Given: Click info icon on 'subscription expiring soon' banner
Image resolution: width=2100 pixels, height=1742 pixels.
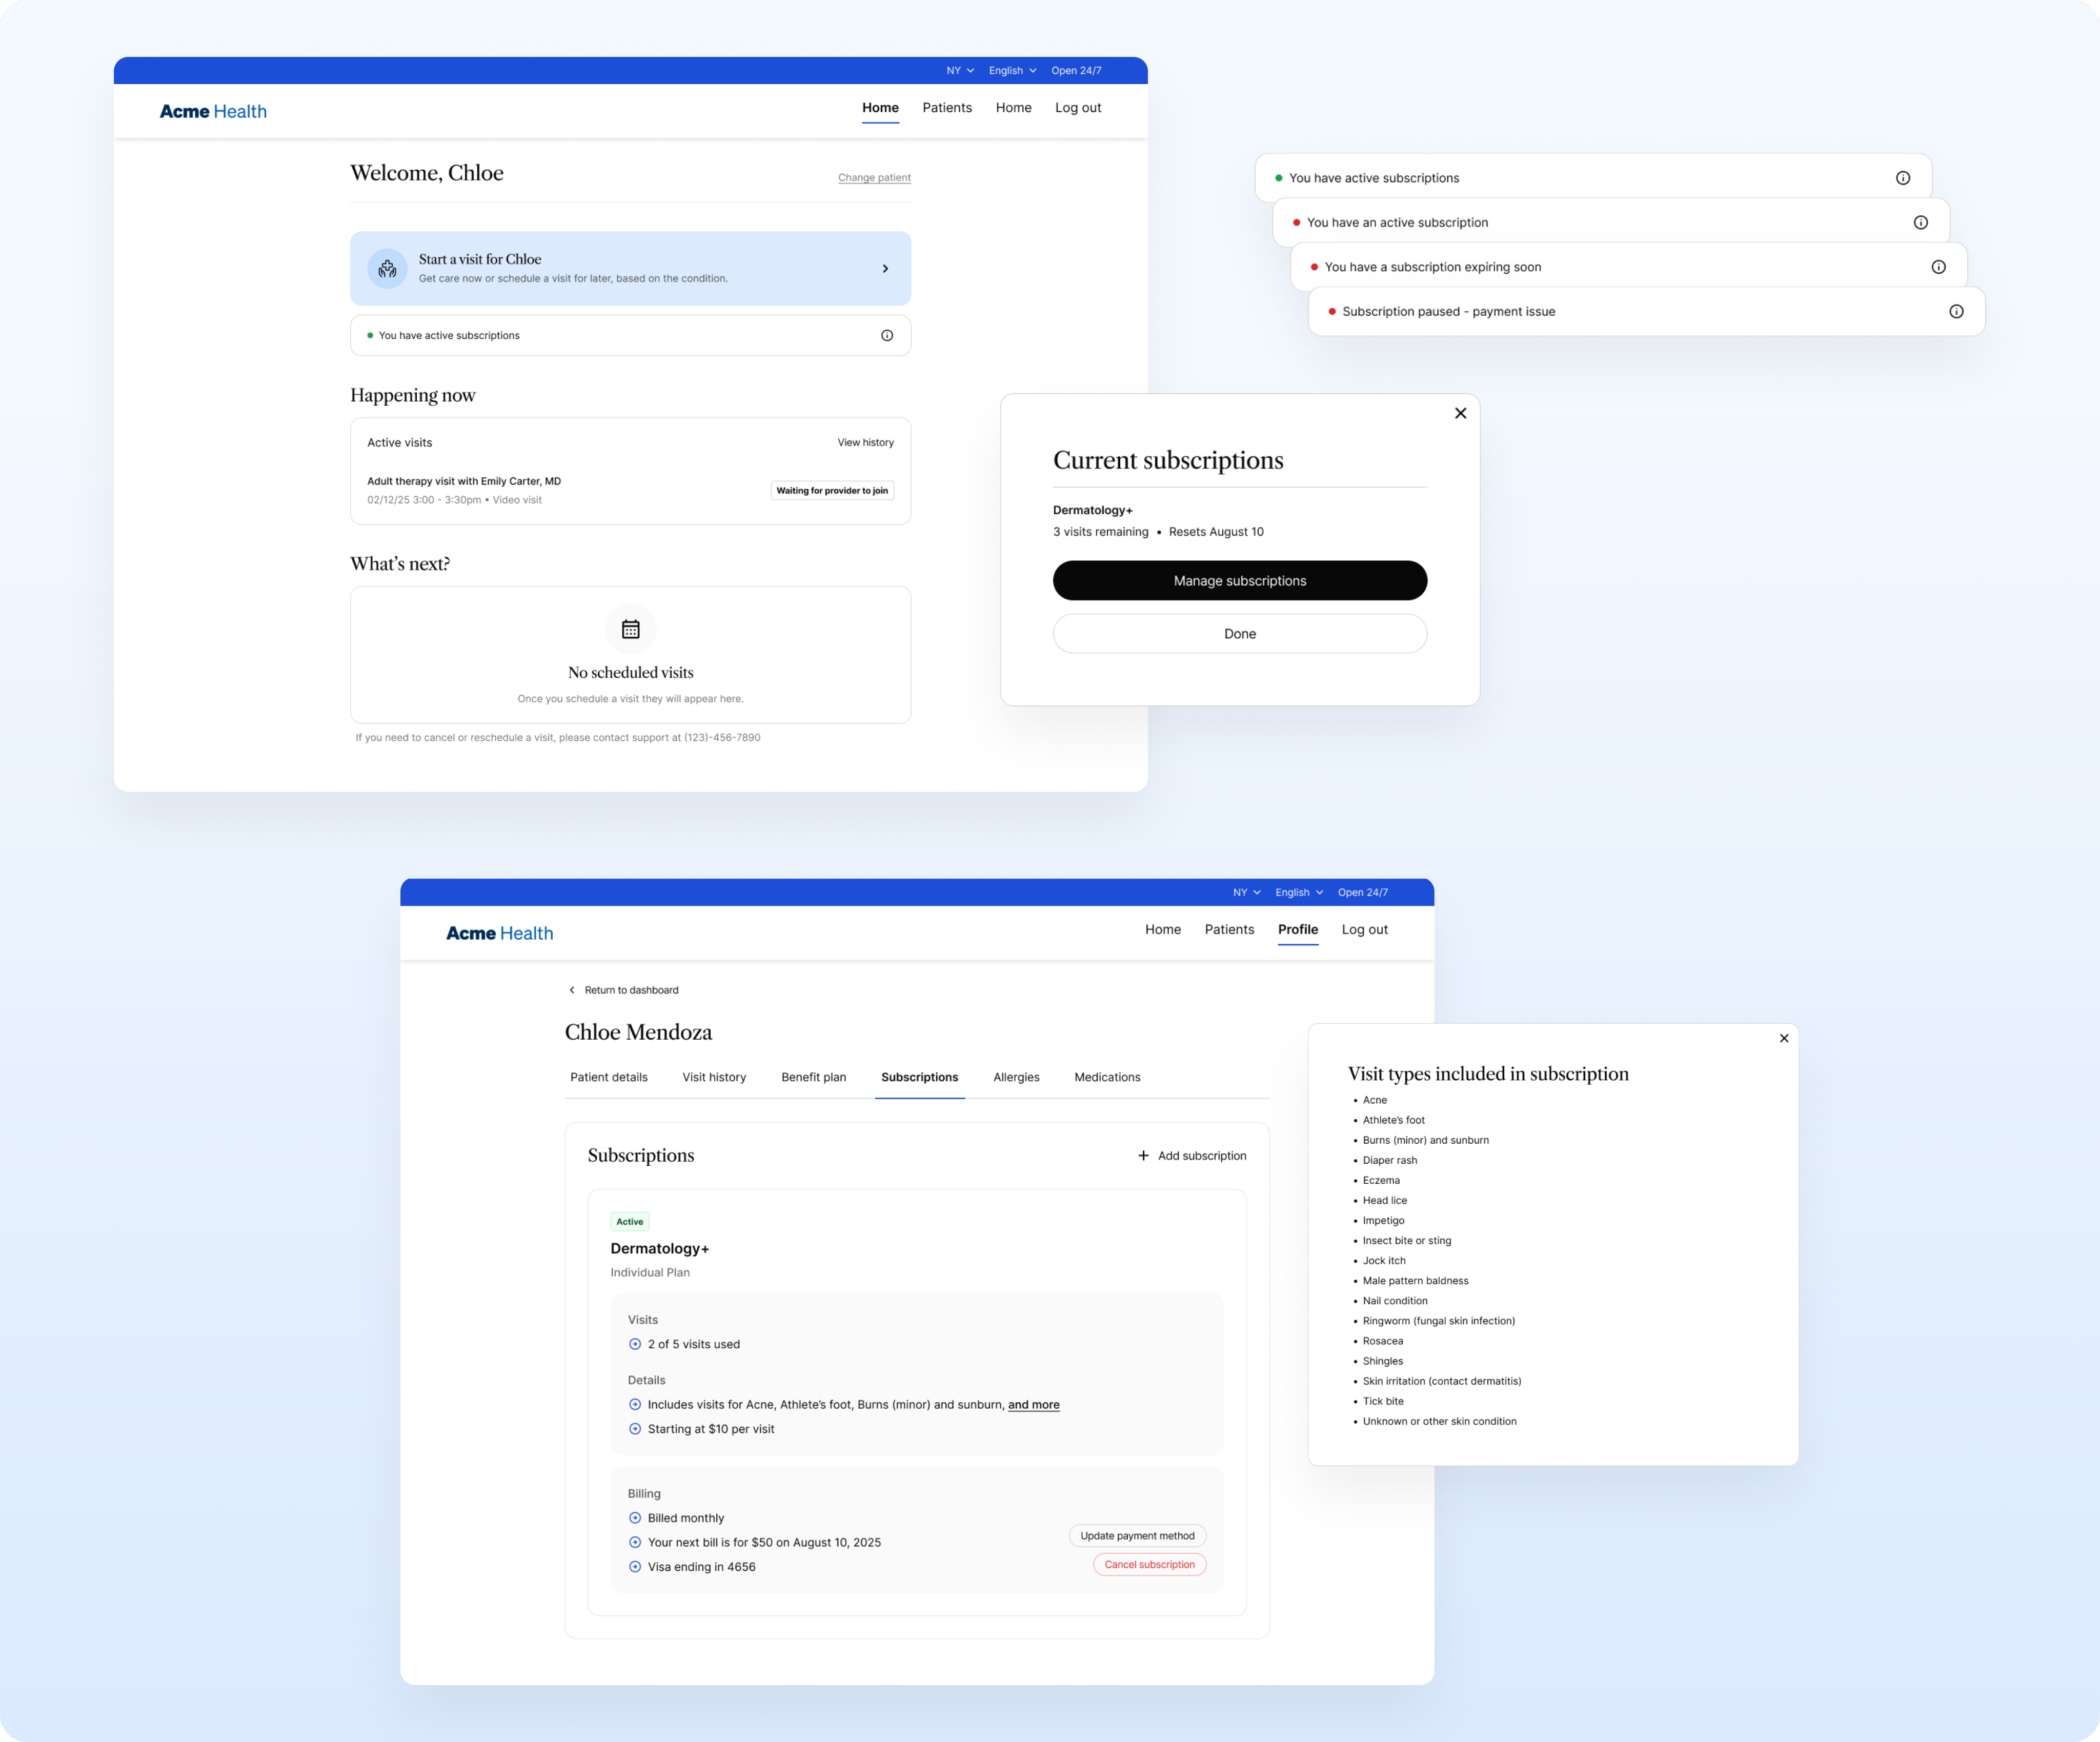Looking at the screenshot, I should click(1938, 267).
